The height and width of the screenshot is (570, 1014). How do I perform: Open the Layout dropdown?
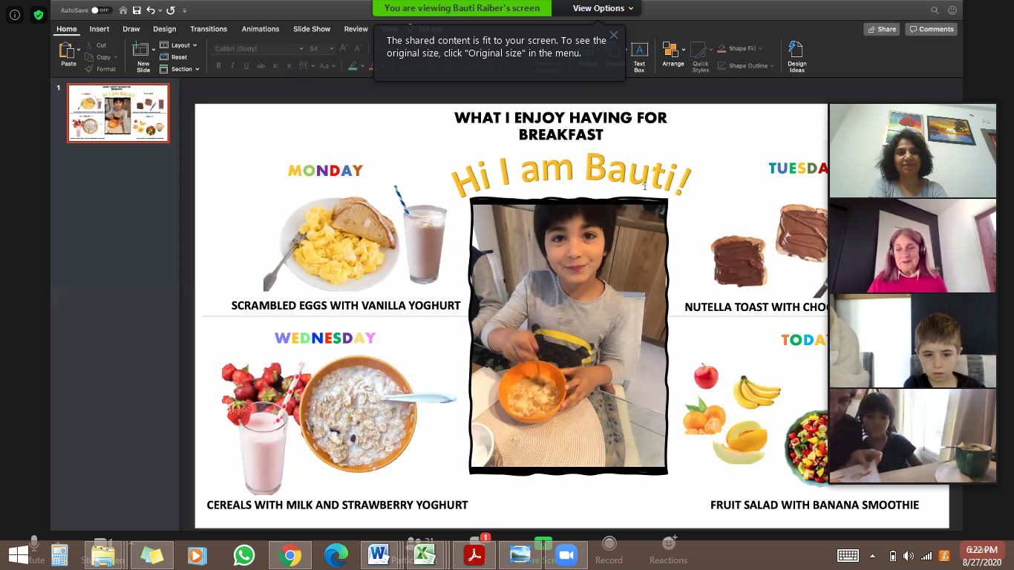point(179,45)
